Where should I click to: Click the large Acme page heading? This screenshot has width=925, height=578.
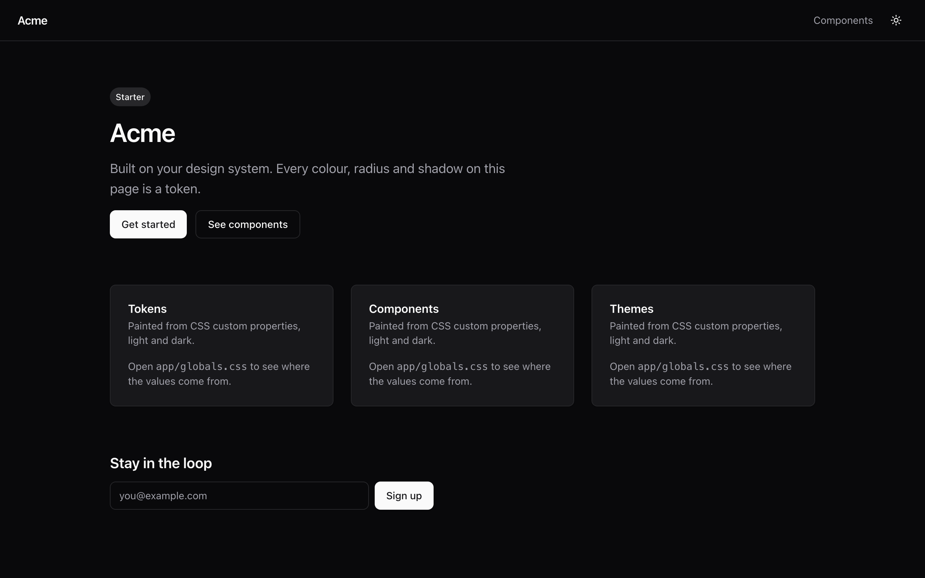[x=143, y=133]
